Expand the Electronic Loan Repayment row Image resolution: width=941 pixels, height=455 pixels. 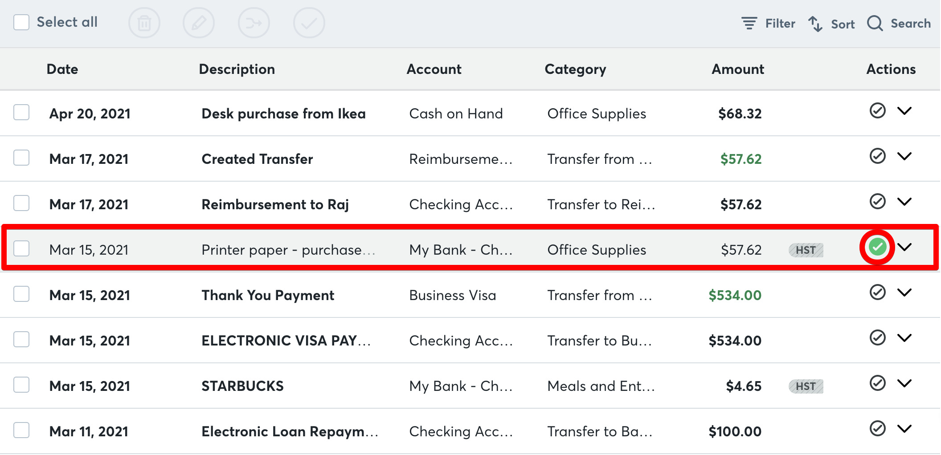[904, 428]
